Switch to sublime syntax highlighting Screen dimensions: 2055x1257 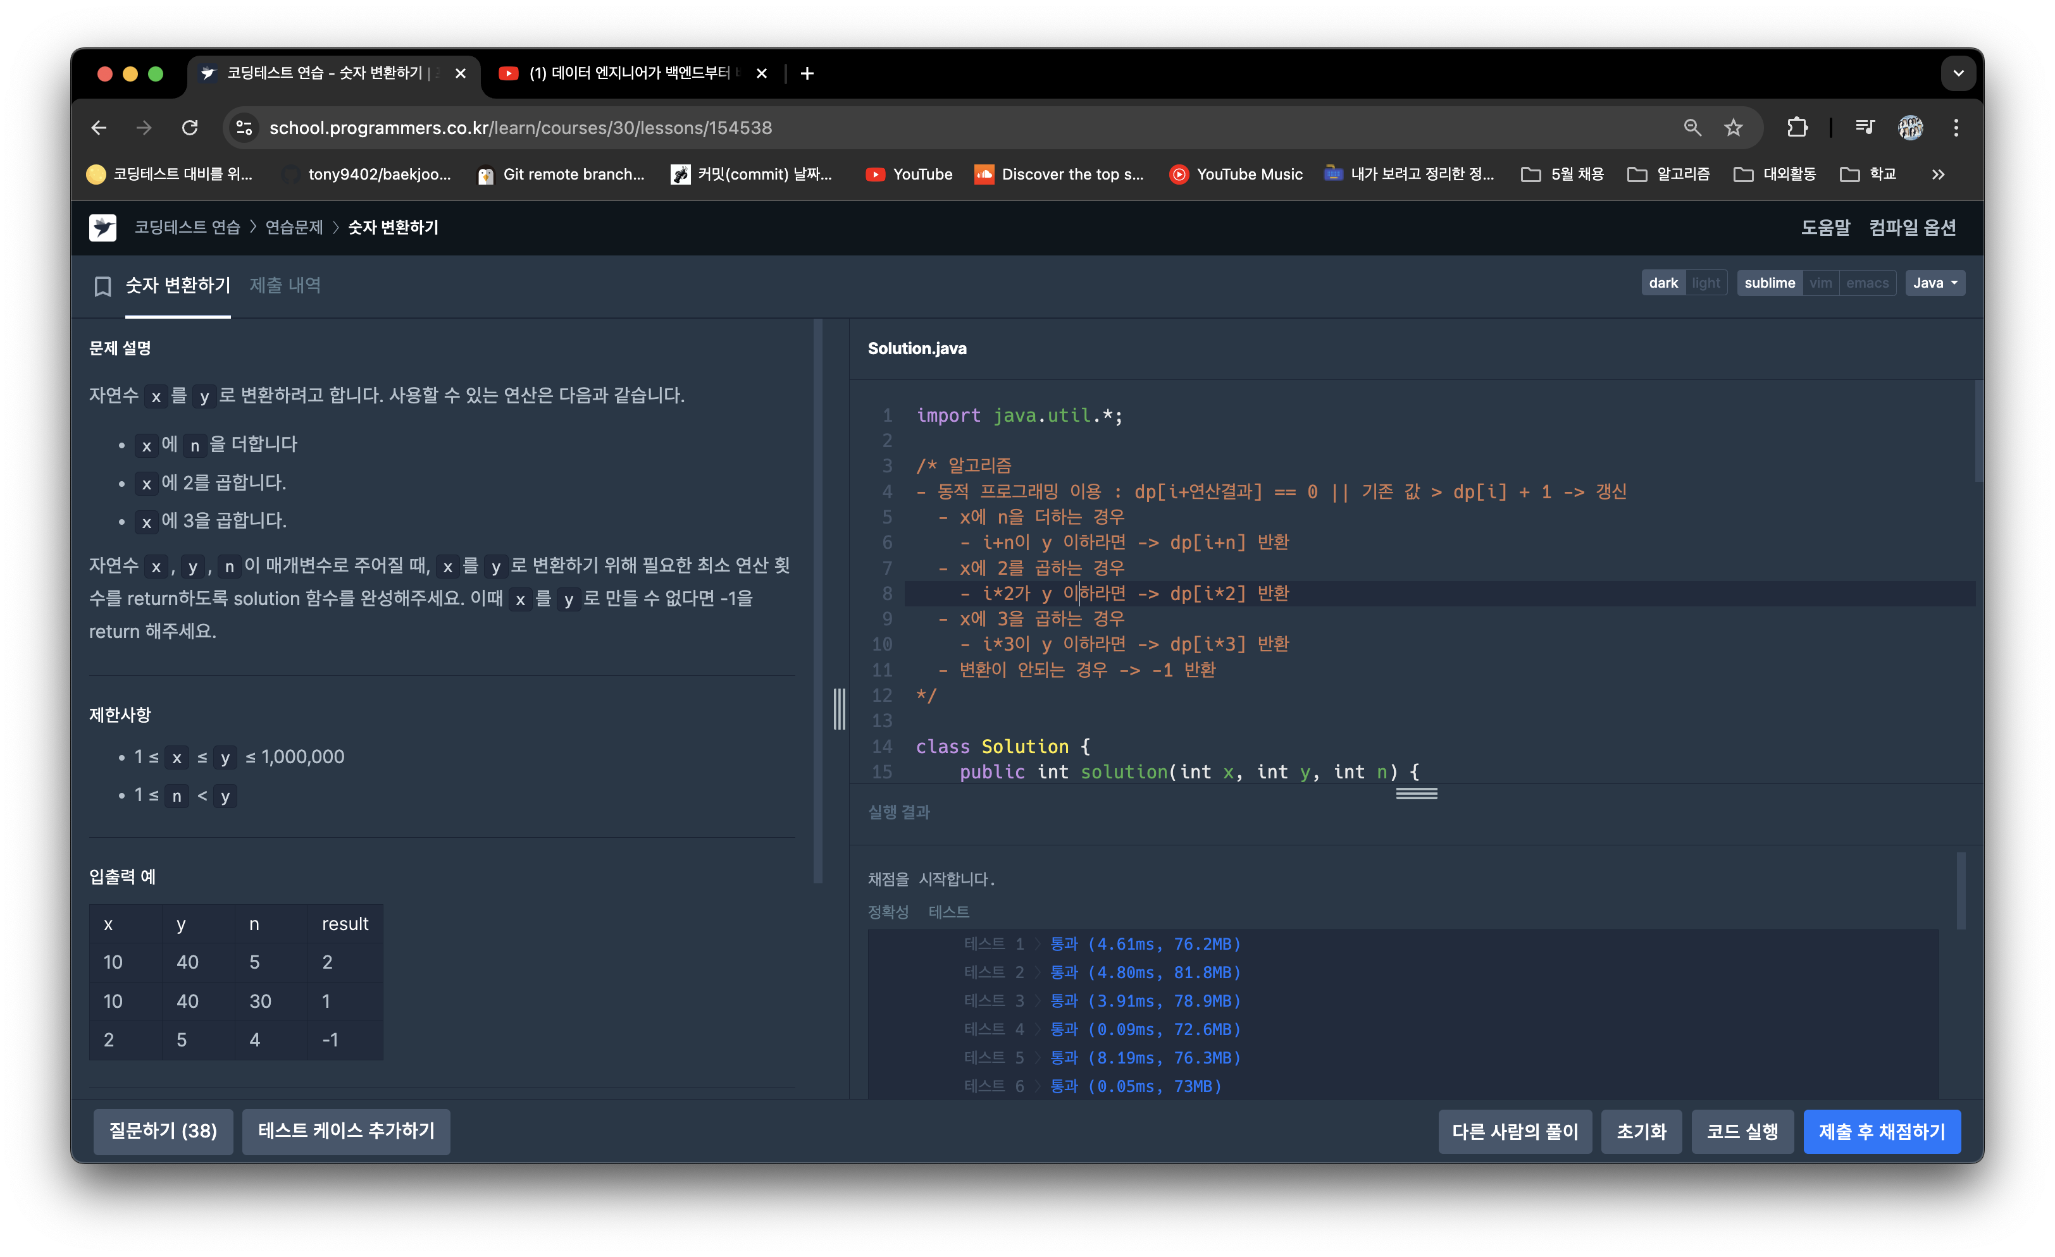tap(1767, 281)
